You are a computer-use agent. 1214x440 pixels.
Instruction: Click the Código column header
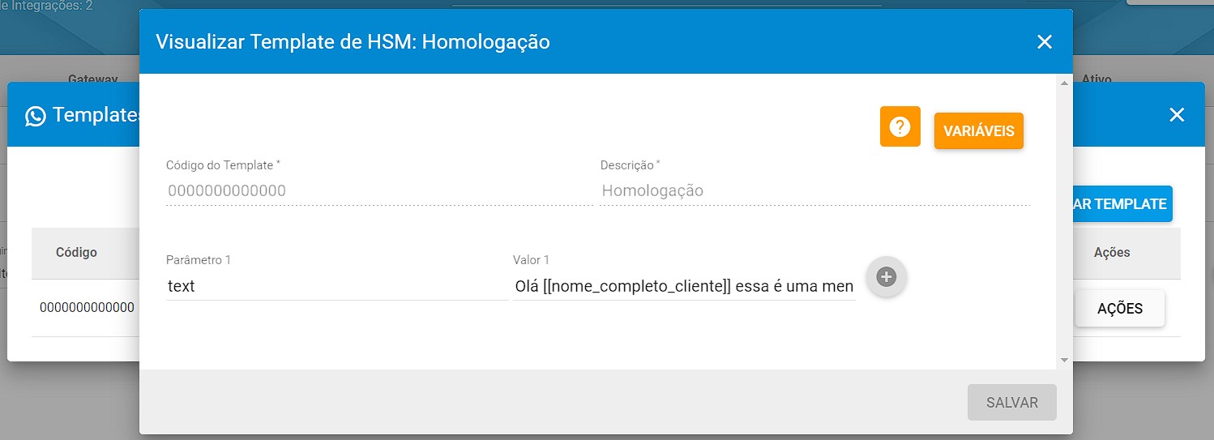[x=76, y=252]
